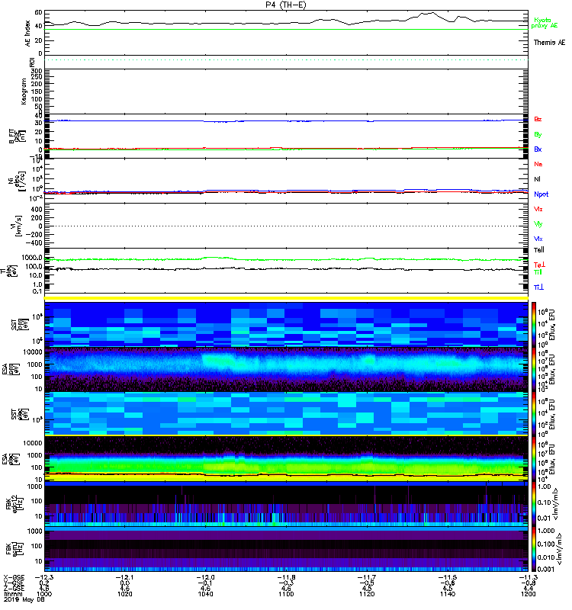Click the "ESA ions [eV]" axis label

pos(11,369)
